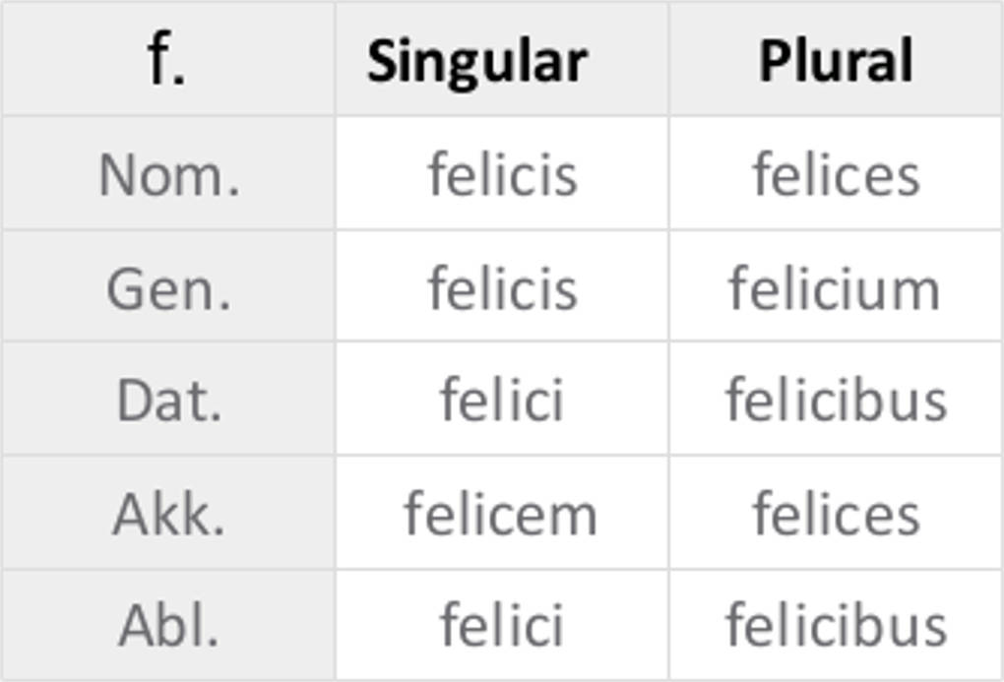Click the felicem cell
The image size is (1004, 682).
(x=501, y=514)
